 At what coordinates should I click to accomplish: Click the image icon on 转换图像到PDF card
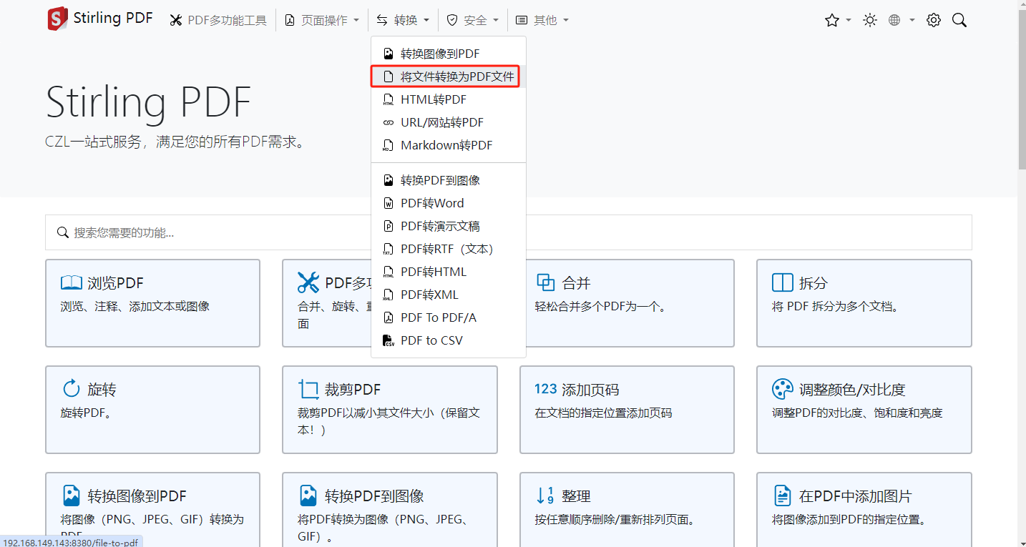click(x=72, y=496)
